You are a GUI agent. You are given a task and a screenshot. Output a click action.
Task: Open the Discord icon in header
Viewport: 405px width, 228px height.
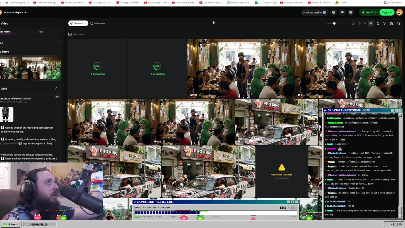click(342, 12)
